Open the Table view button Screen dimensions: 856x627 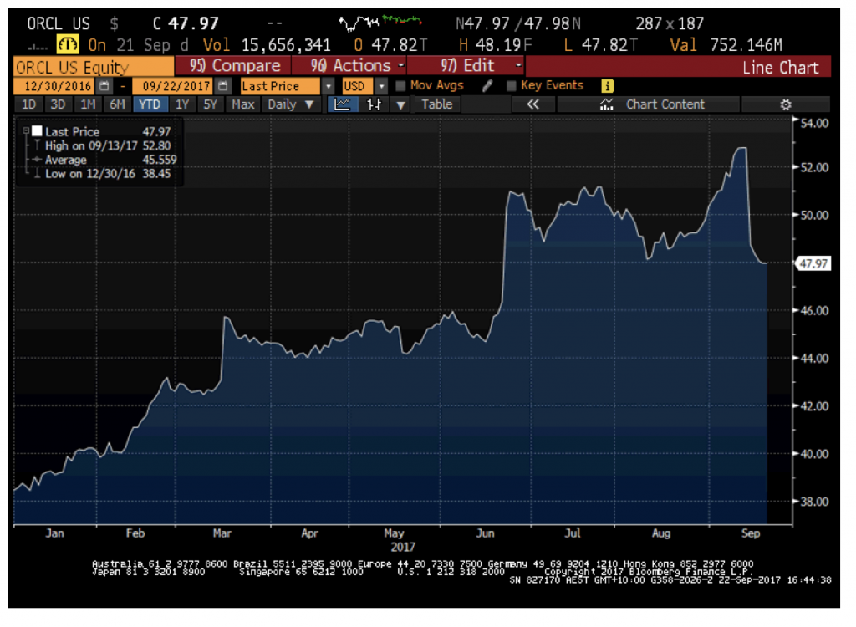coord(436,104)
